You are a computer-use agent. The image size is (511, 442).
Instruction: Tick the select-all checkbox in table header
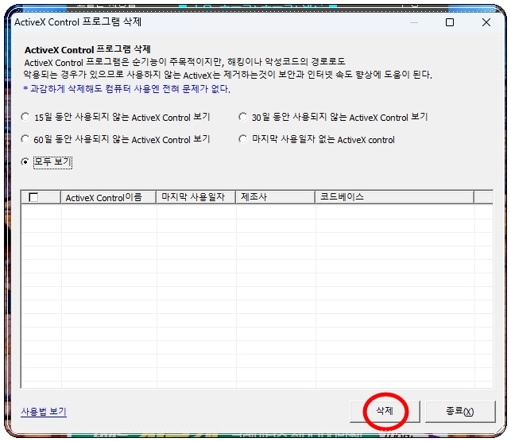33,197
